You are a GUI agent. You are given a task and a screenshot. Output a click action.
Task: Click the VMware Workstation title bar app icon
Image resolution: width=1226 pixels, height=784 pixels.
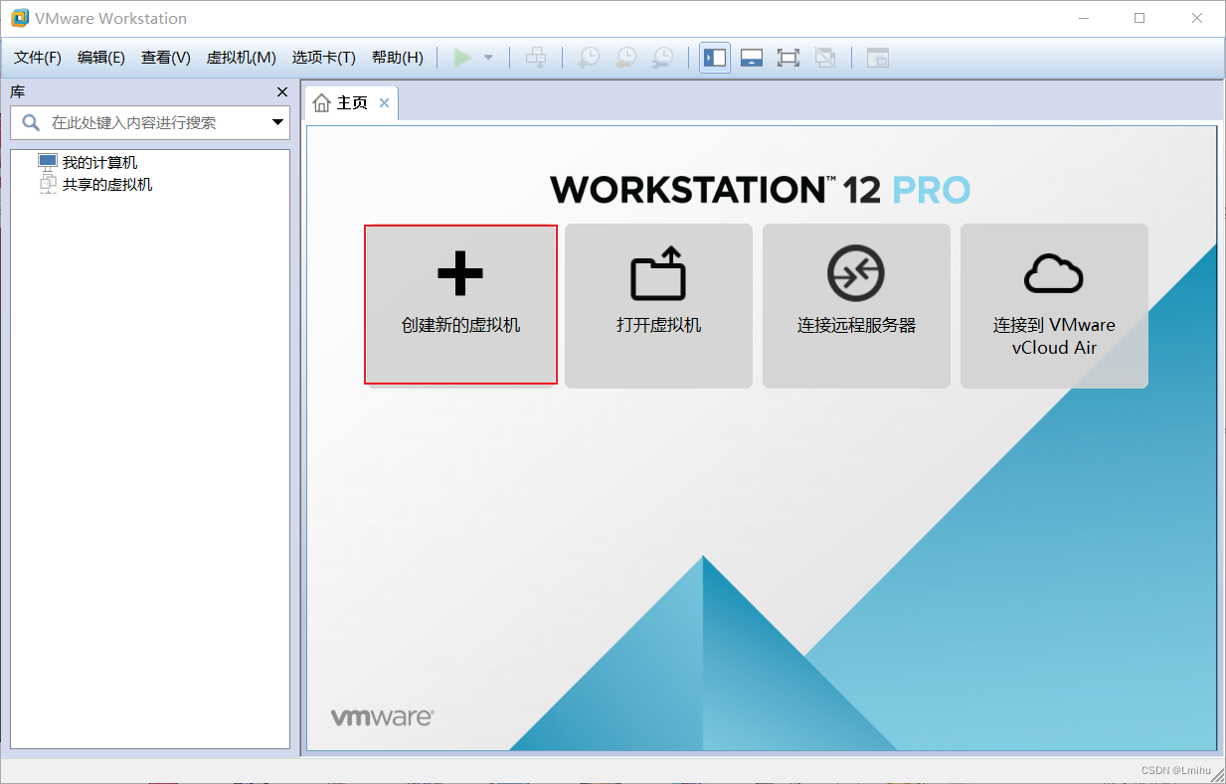[x=20, y=18]
